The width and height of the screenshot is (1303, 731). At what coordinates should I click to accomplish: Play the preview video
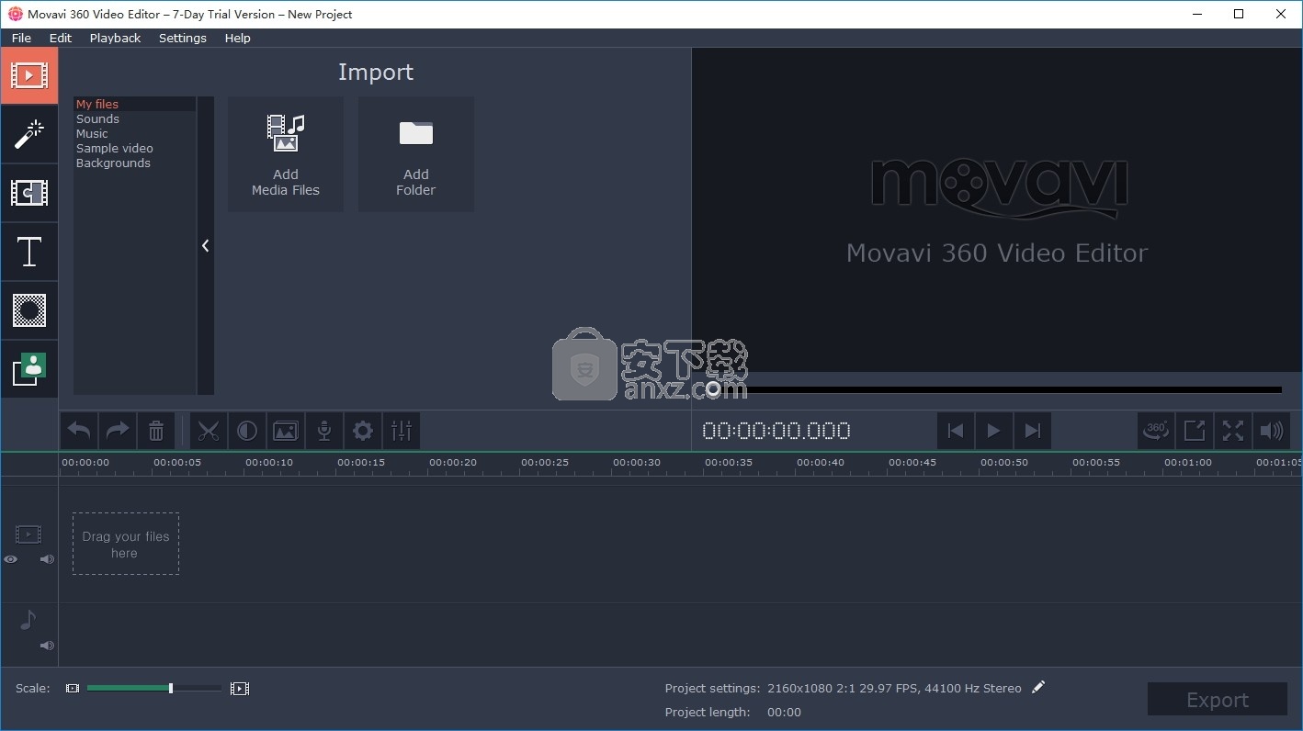[993, 431]
